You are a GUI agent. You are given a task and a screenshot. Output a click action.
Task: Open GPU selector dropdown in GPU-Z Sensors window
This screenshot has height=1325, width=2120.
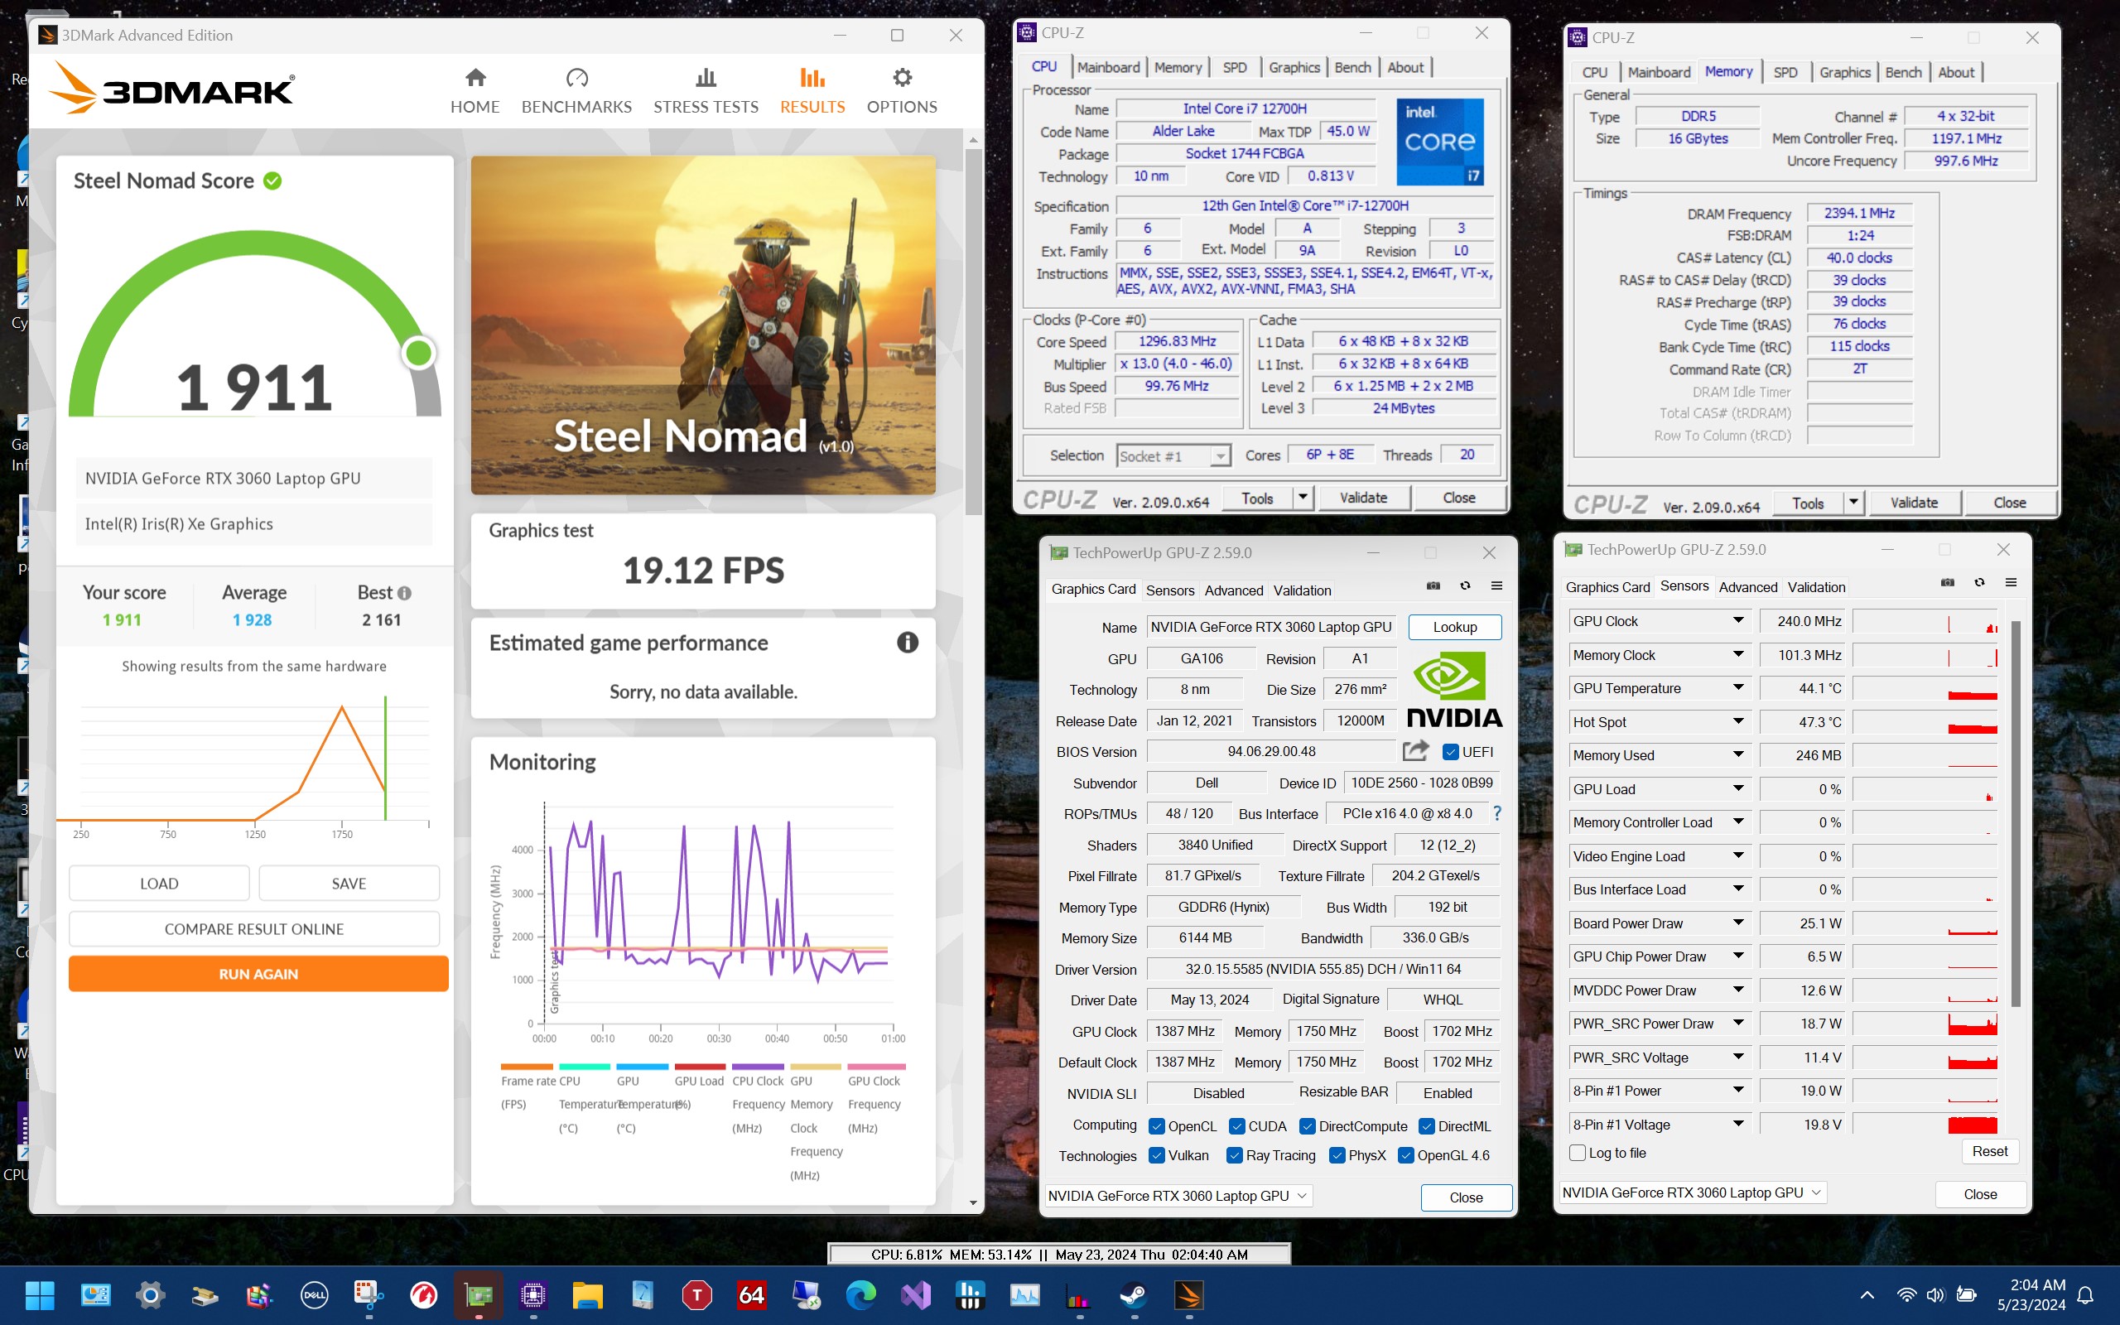point(1693,1192)
